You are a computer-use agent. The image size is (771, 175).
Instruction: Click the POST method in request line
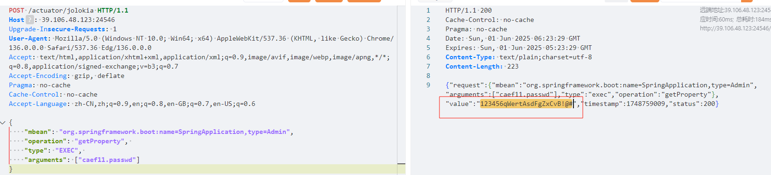(x=16, y=10)
